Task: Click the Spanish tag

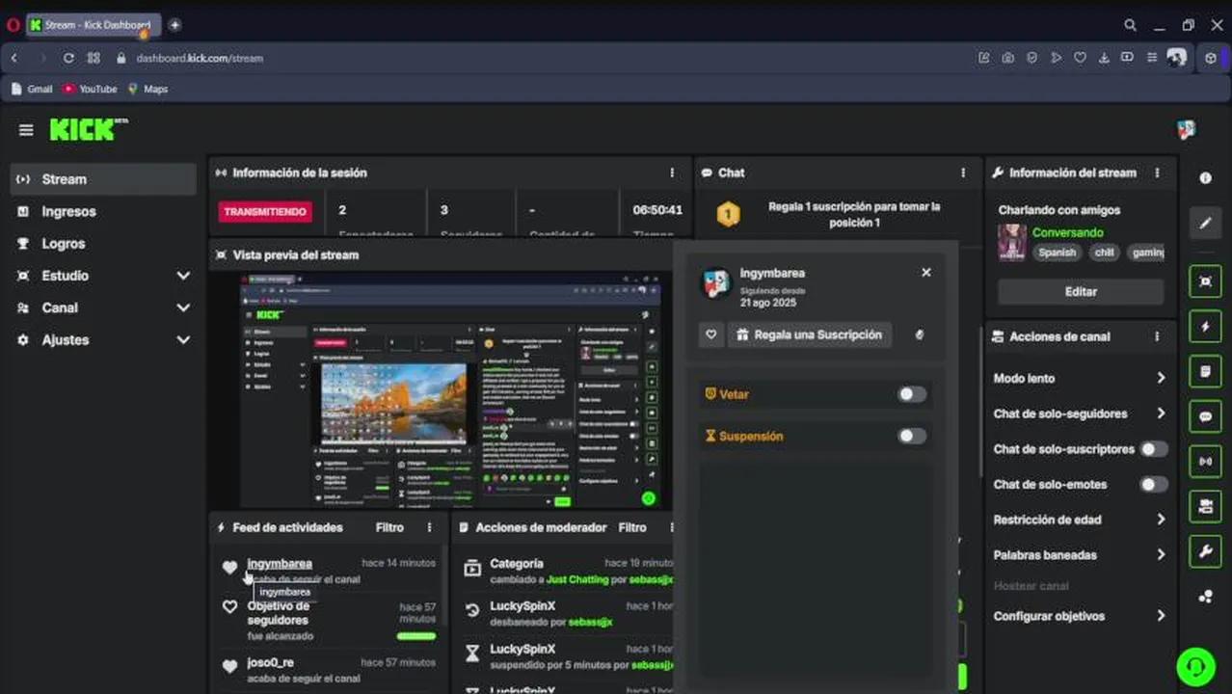Action: pyautogui.click(x=1057, y=253)
